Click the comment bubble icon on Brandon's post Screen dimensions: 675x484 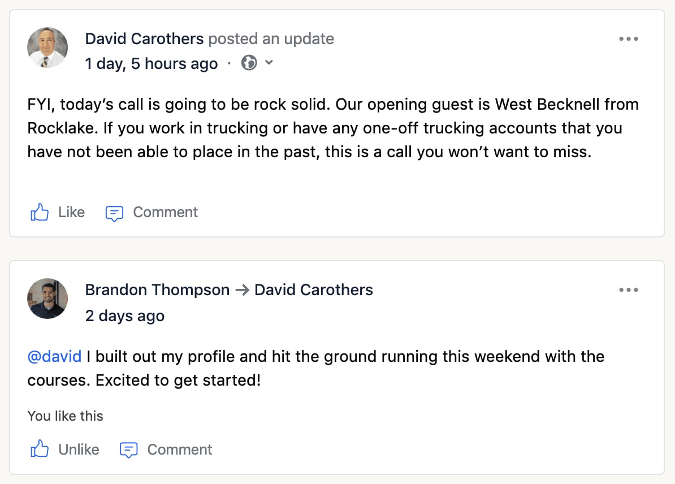tap(129, 450)
